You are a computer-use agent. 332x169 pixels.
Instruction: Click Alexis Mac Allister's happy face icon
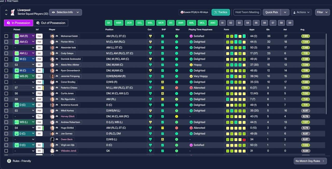pos(191,65)
